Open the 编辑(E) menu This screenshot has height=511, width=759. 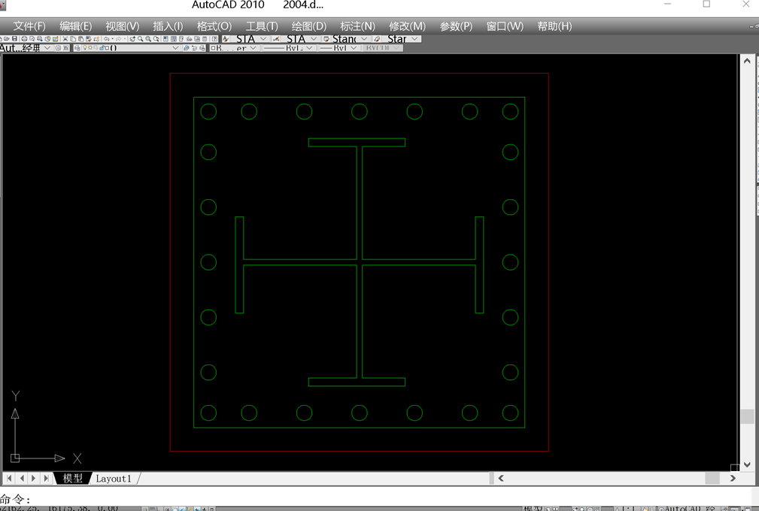[x=75, y=26]
